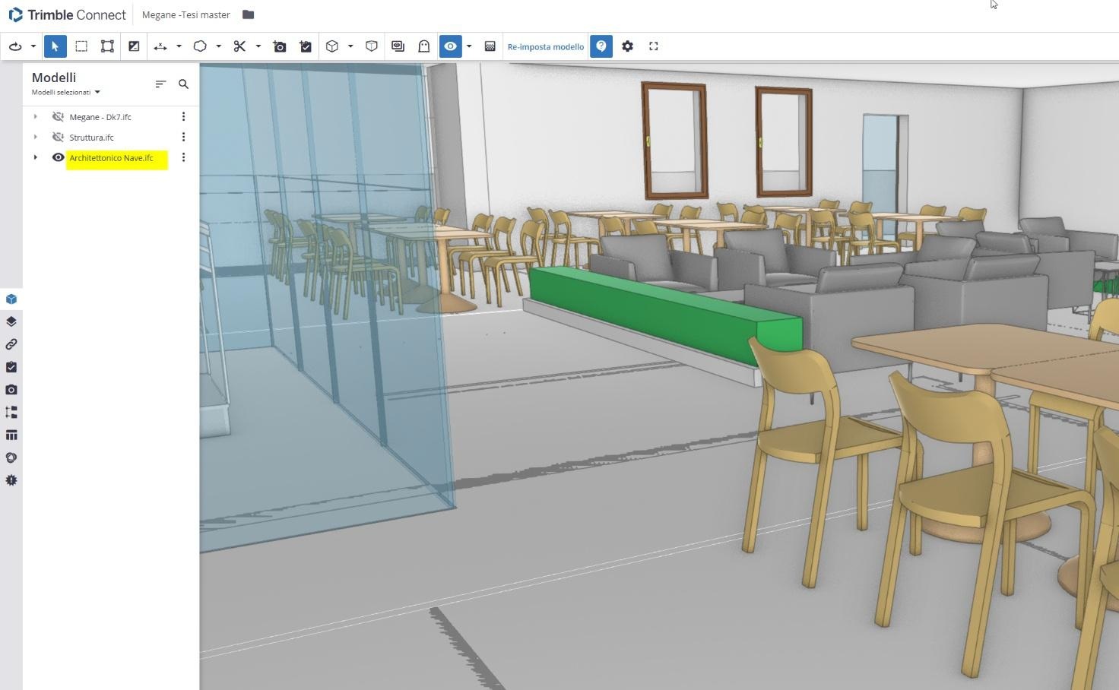Open the section cut scissors tool
The width and height of the screenshot is (1119, 690).
click(x=239, y=46)
